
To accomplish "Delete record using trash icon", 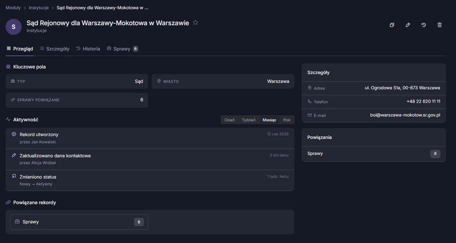I will point(440,25).
